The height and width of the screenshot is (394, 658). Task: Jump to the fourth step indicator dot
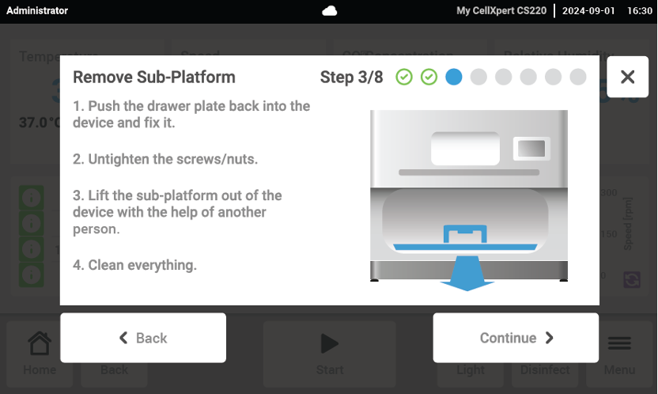point(478,77)
